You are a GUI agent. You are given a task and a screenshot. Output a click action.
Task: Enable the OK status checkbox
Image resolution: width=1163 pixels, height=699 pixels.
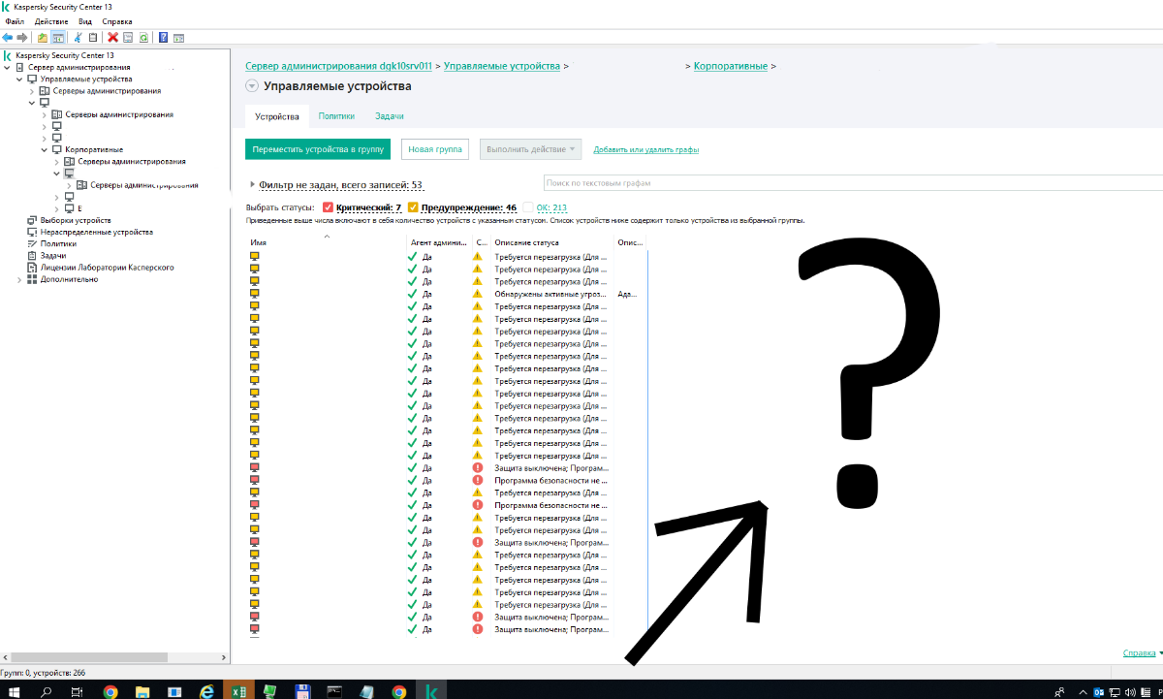click(x=528, y=207)
